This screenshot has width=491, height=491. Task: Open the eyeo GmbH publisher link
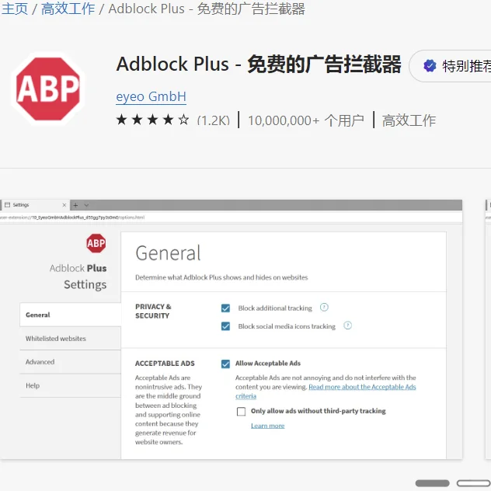(151, 96)
